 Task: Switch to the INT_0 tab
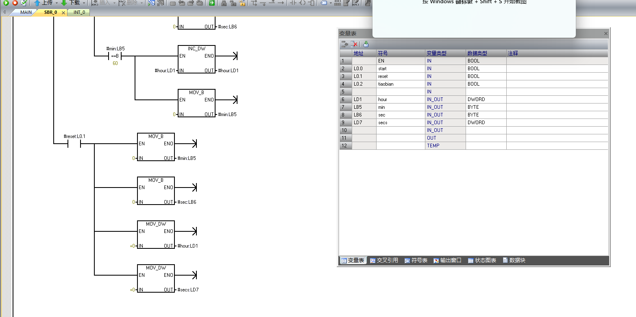coord(79,12)
